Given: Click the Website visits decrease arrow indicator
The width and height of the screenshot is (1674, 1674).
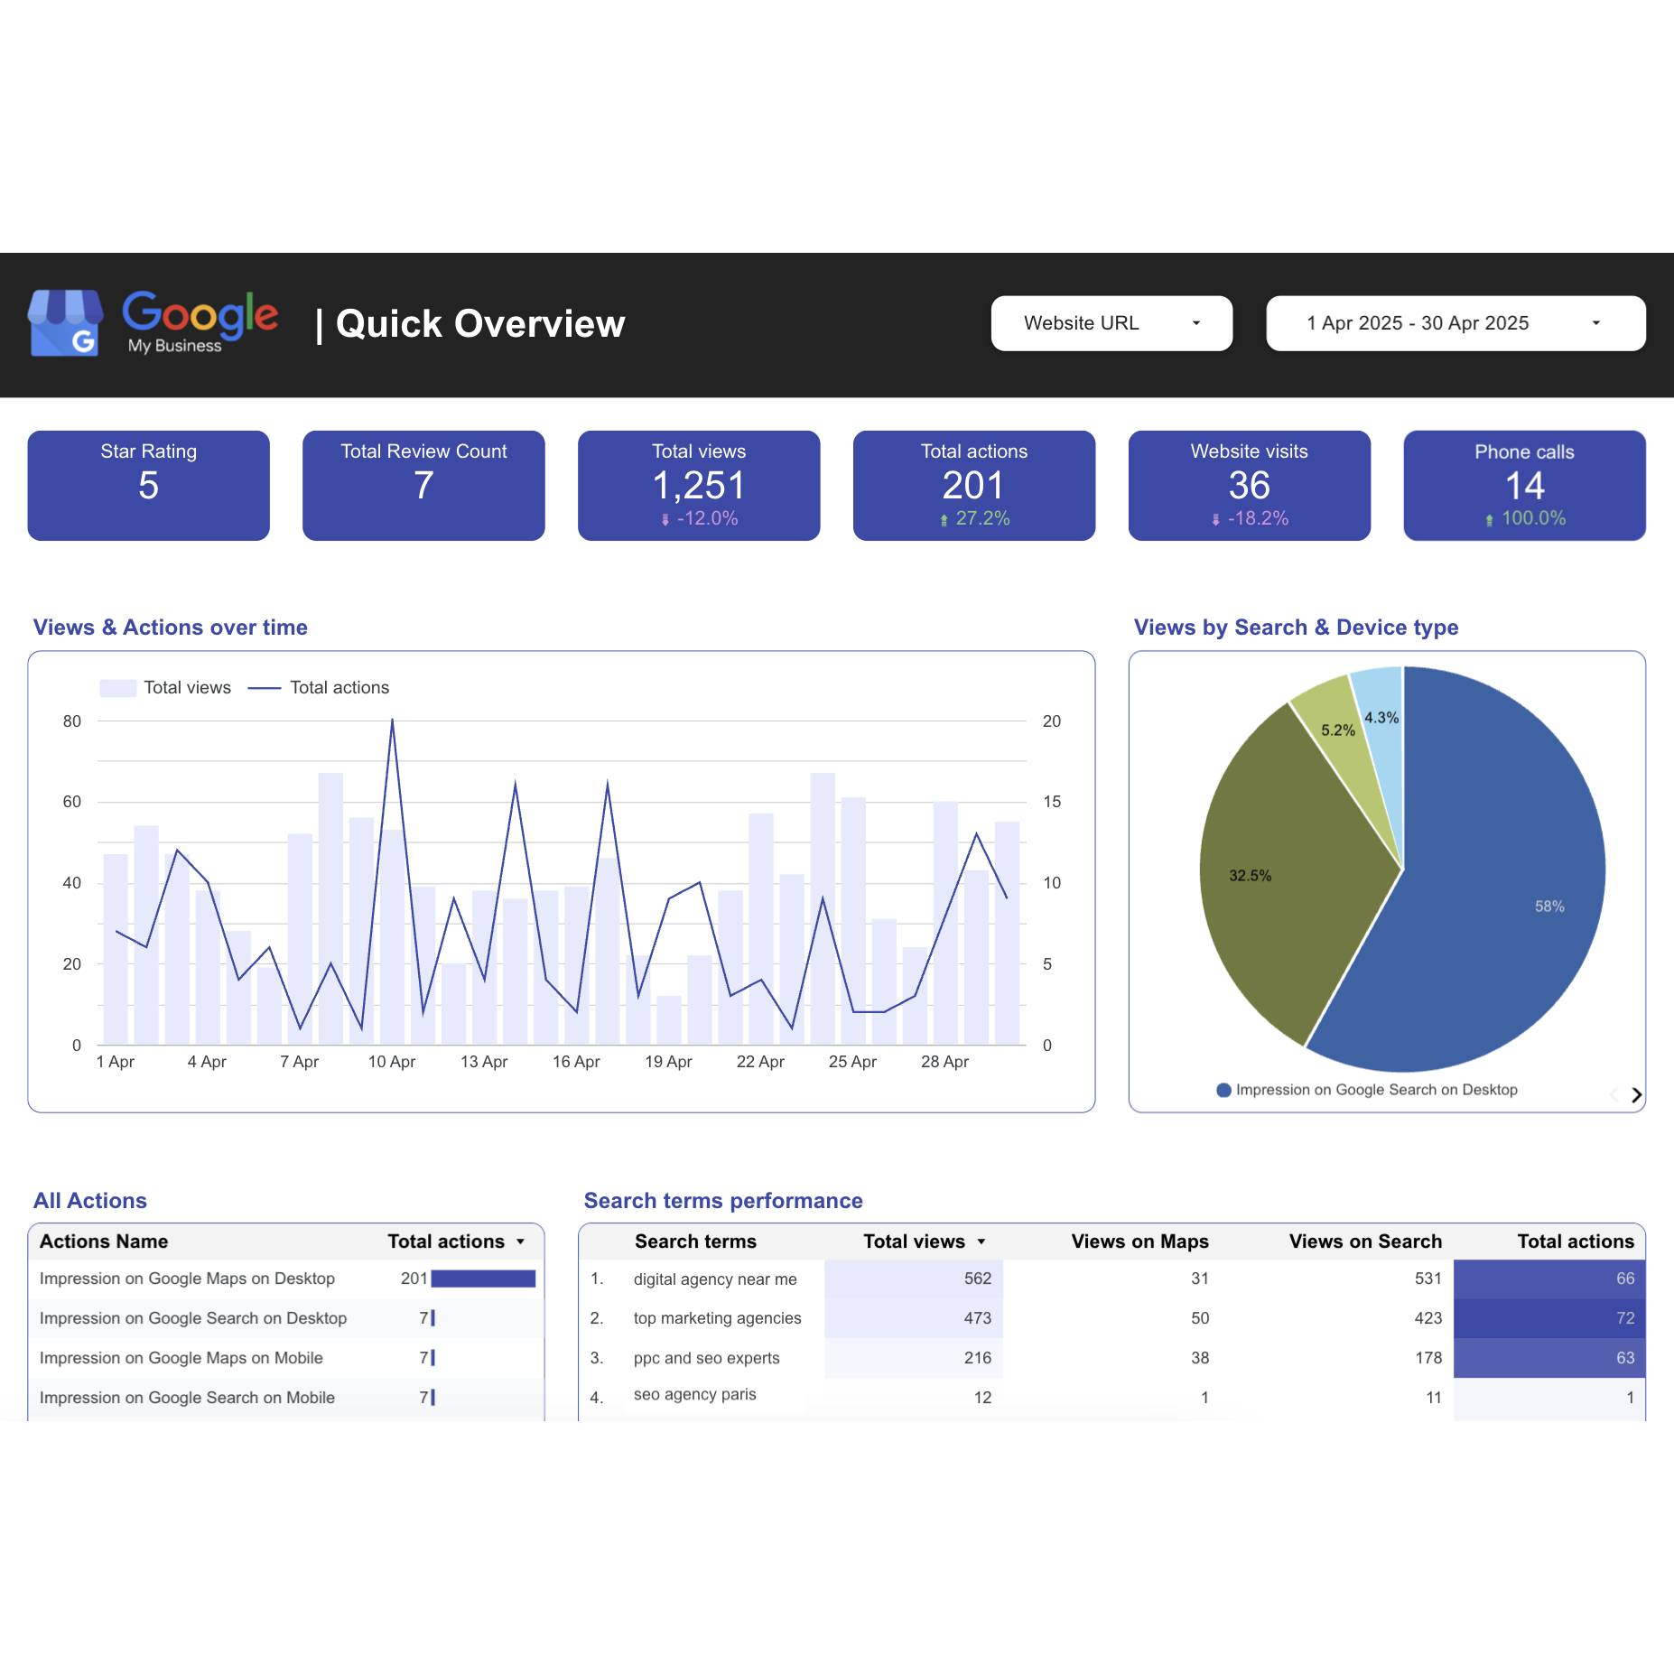Looking at the screenshot, I should (1215, 519).
